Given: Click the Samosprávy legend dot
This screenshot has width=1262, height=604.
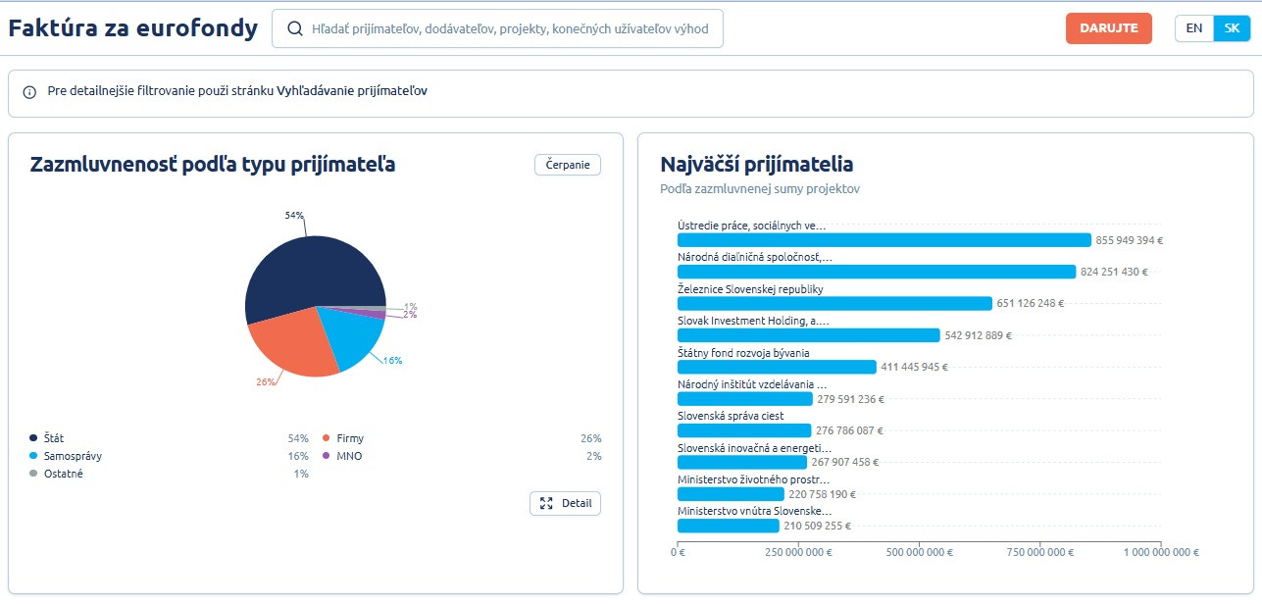Looking at the screenshot, I should (x=33, y=456).
